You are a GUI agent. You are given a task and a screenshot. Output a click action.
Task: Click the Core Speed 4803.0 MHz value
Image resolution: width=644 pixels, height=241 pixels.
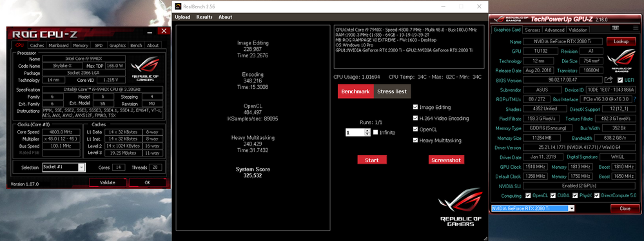[x=61, y=132]
